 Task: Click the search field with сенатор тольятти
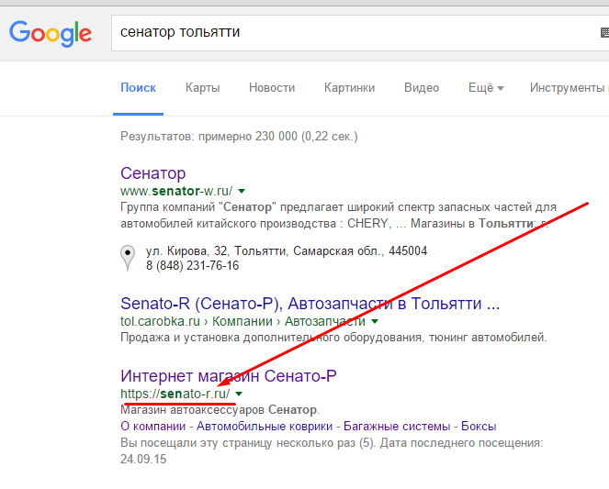coord(349,32)
